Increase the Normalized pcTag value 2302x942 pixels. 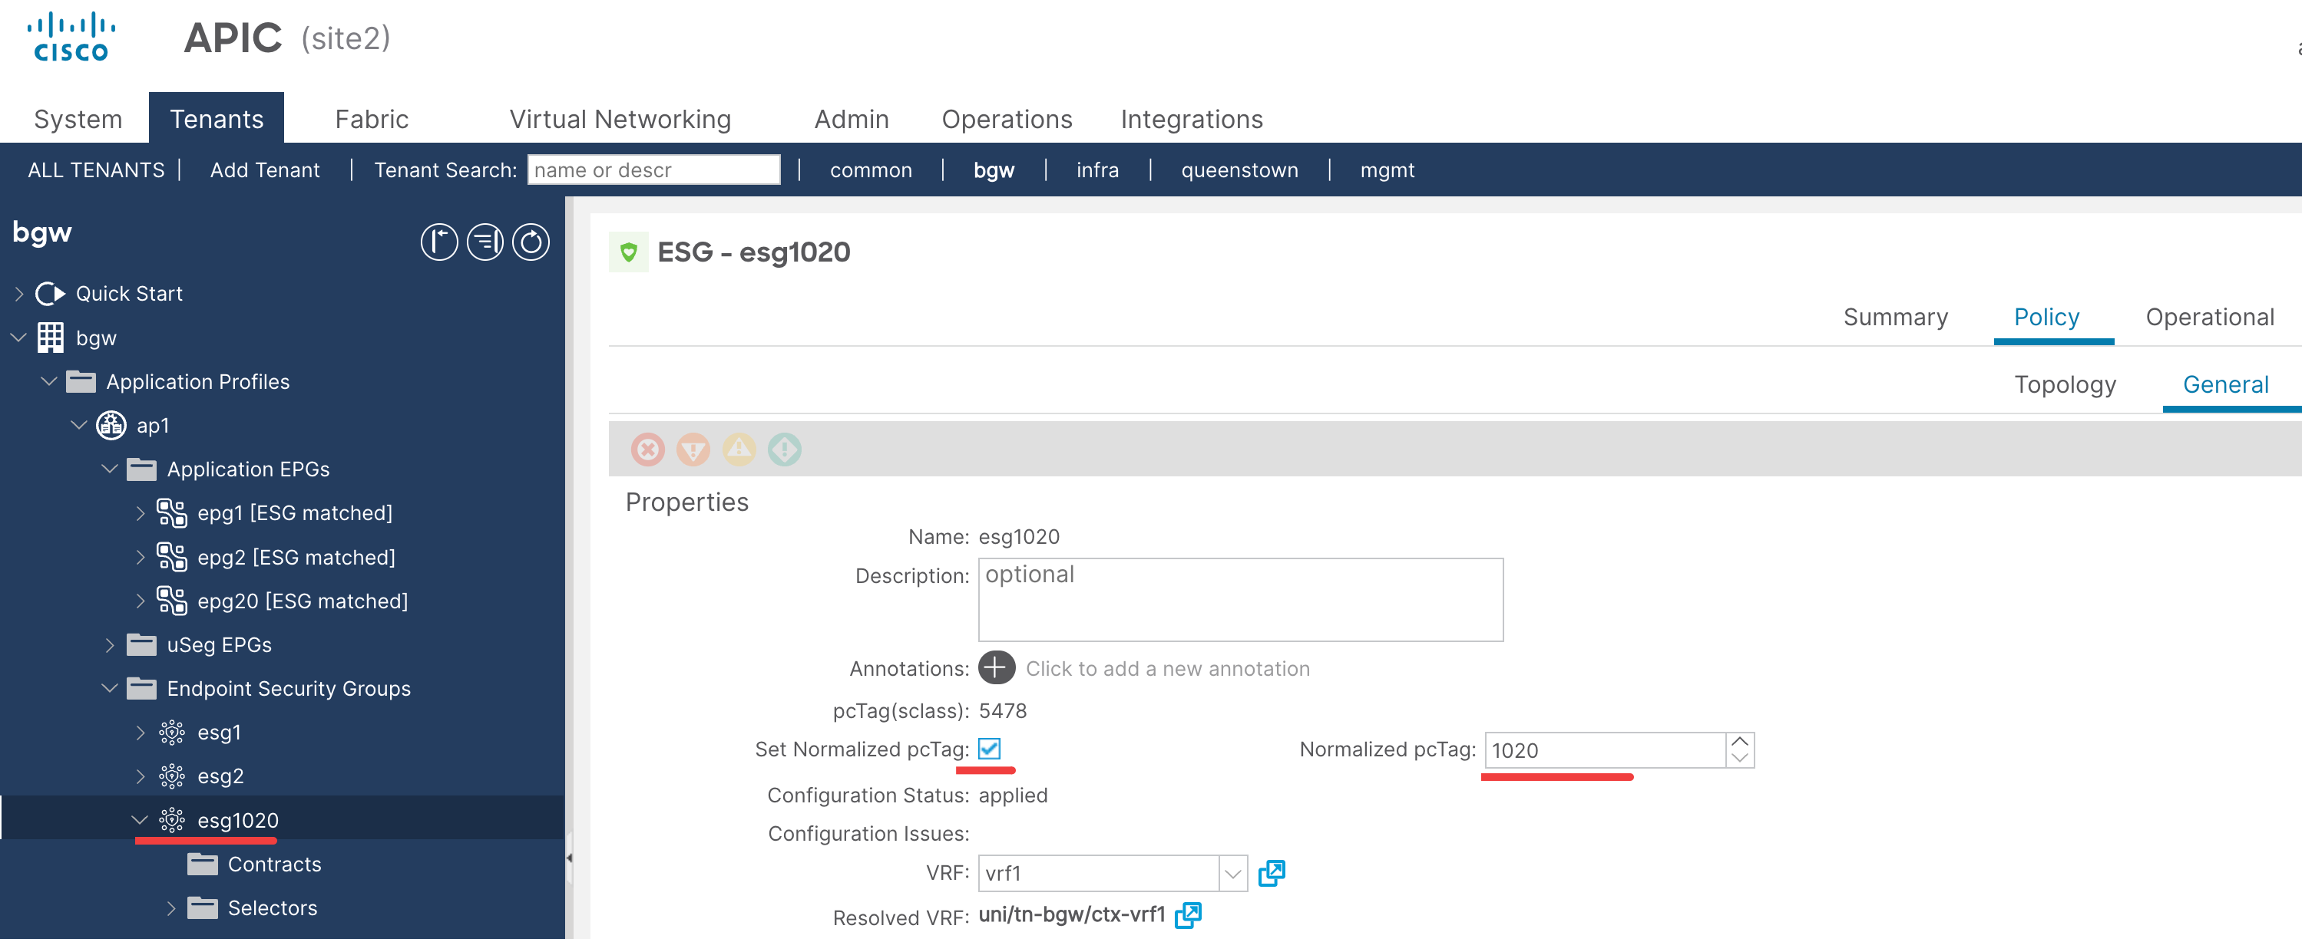click(x=1740, y=741)
